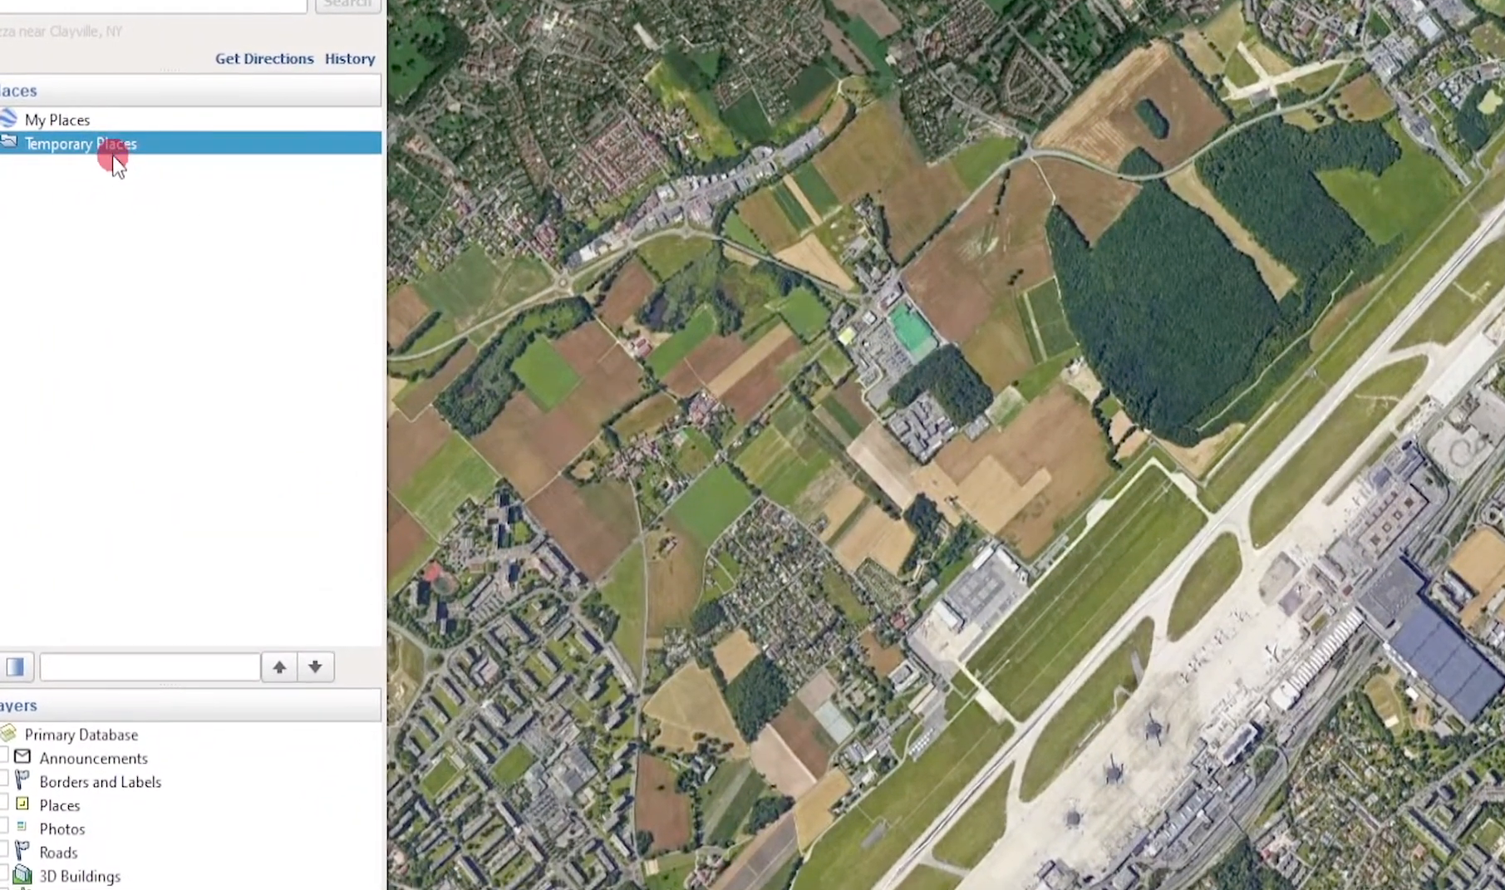This screenshot has height=890, width=1505.
Task: Enable the Roads layer checkbox
Action: 3,852
